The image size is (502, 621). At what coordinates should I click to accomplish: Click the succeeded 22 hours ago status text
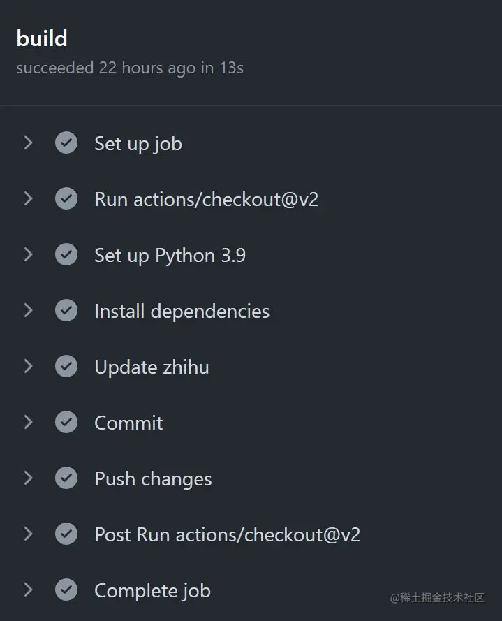(130, 68)
